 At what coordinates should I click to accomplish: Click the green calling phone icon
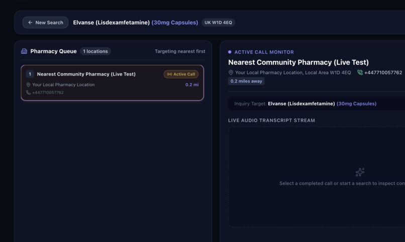coord(360,73)
